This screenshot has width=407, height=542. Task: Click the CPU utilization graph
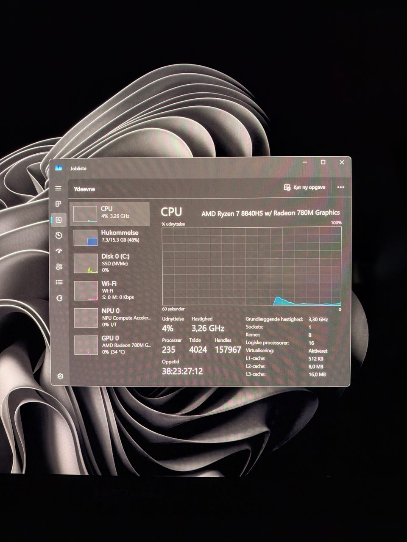pyautogui.click(x=251, y=266)
